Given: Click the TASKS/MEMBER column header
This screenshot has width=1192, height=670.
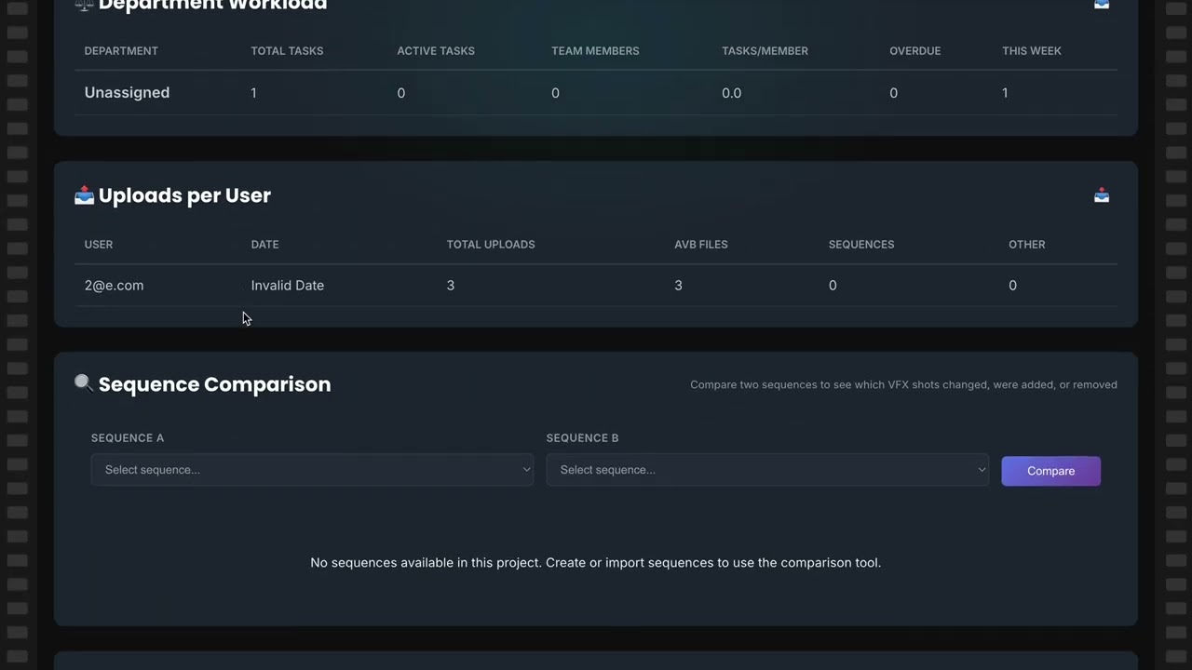Looking at the screenshot, I should (765, 51).
